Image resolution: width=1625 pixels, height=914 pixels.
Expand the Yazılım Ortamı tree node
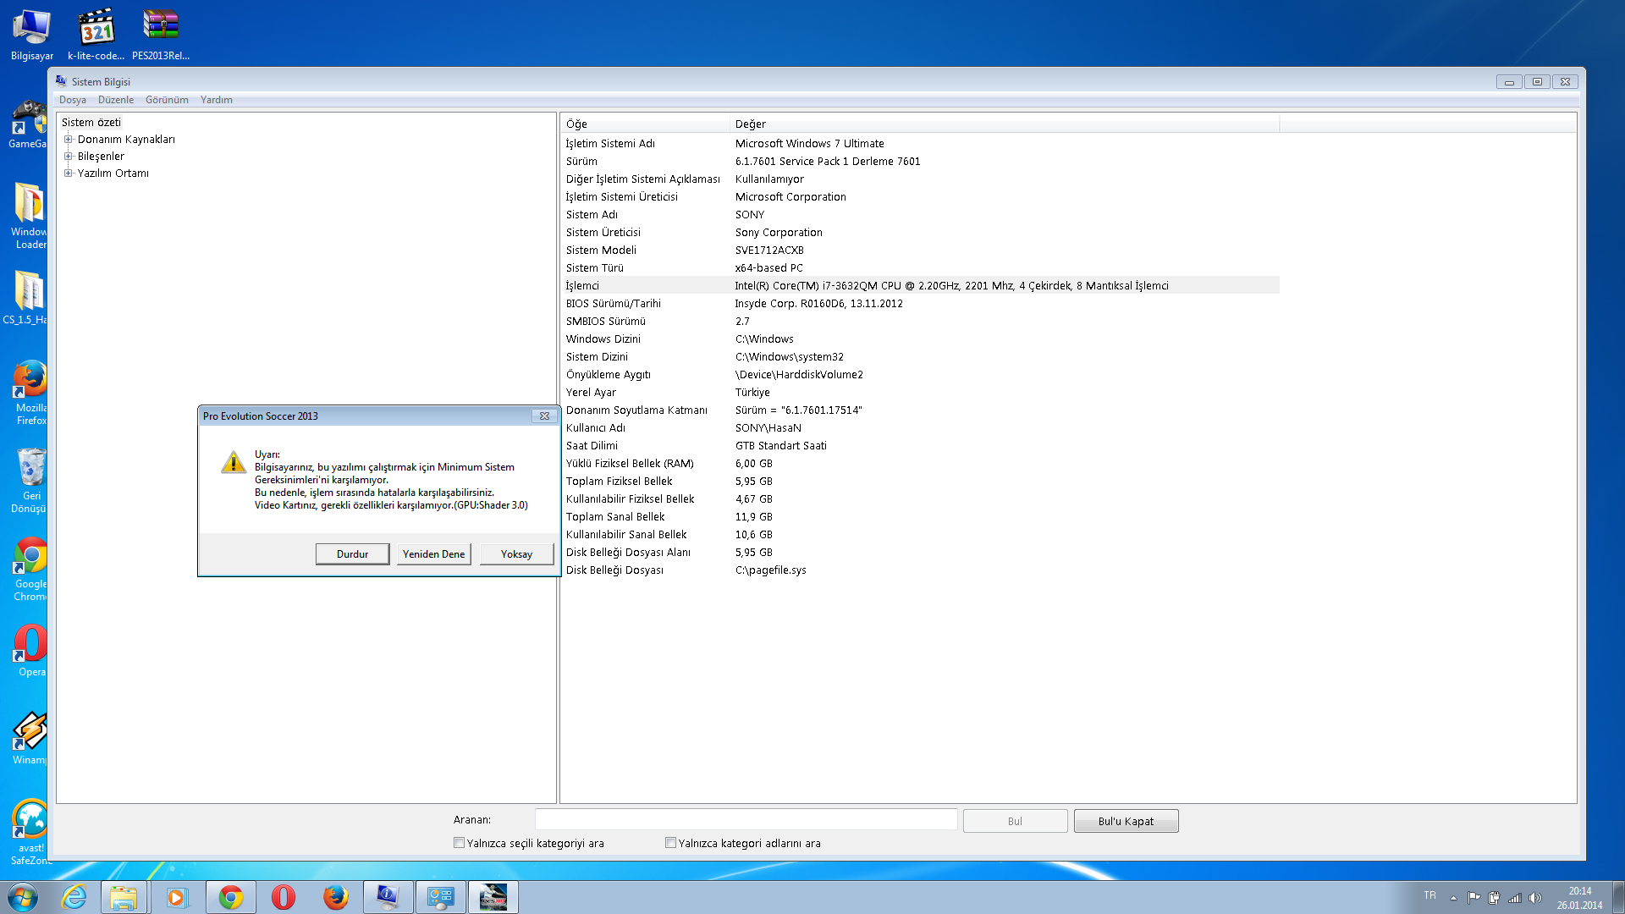coord(69,173)
